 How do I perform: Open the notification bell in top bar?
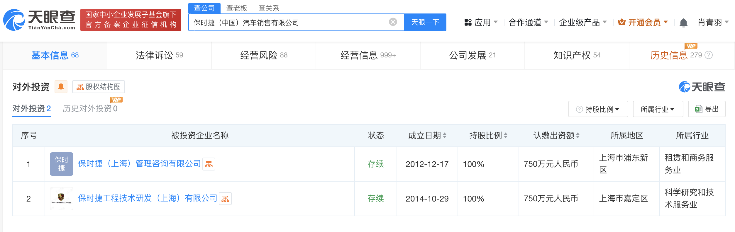tap(683, 23)
